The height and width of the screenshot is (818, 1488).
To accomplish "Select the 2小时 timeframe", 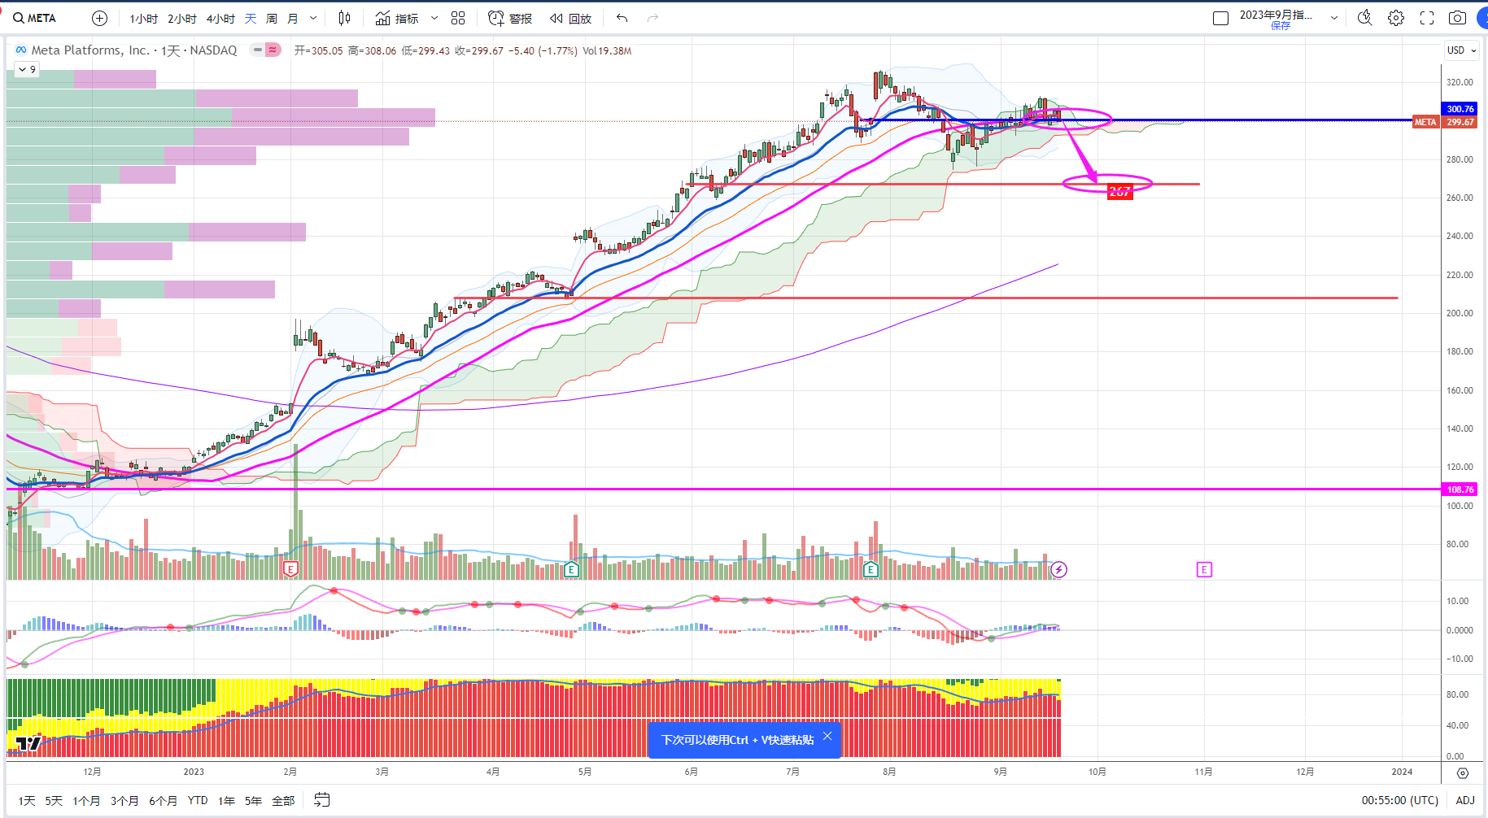I will click(x=182, y=18).
